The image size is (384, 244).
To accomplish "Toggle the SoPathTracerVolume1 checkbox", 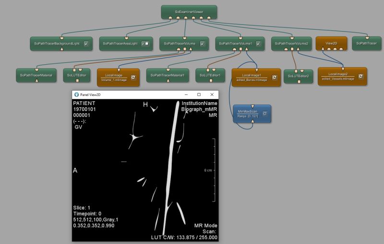I will pos(258,44).
